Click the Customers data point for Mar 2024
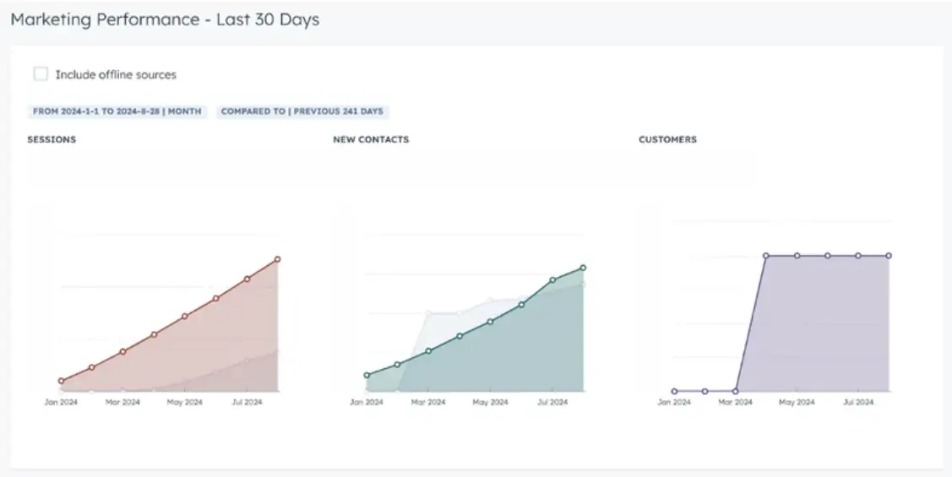 click(x=736, y=392)
